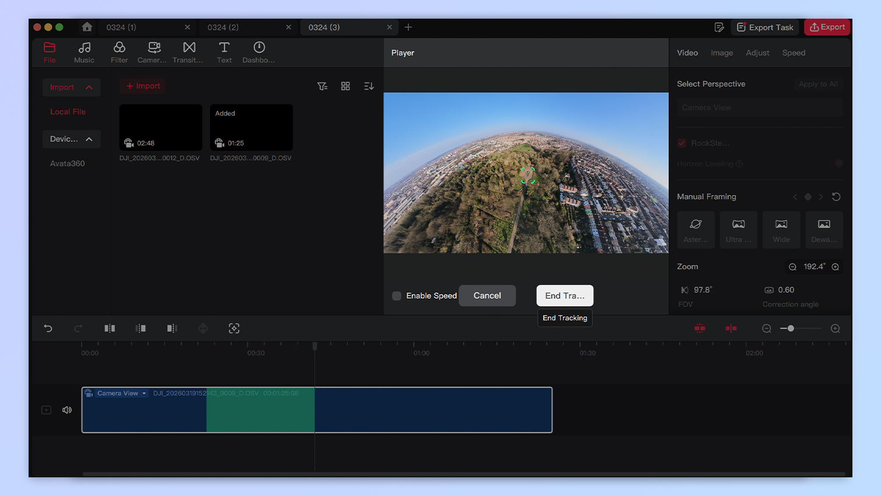Enable the Enable Speed checkbox
881x496 pixels.
[396, 296]
